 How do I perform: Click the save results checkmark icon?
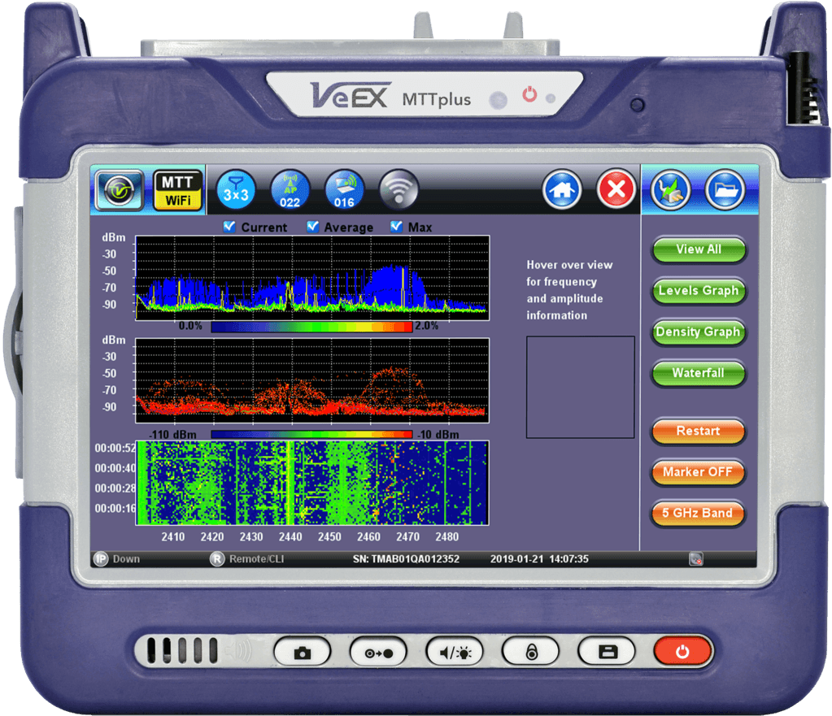point(671,191)
